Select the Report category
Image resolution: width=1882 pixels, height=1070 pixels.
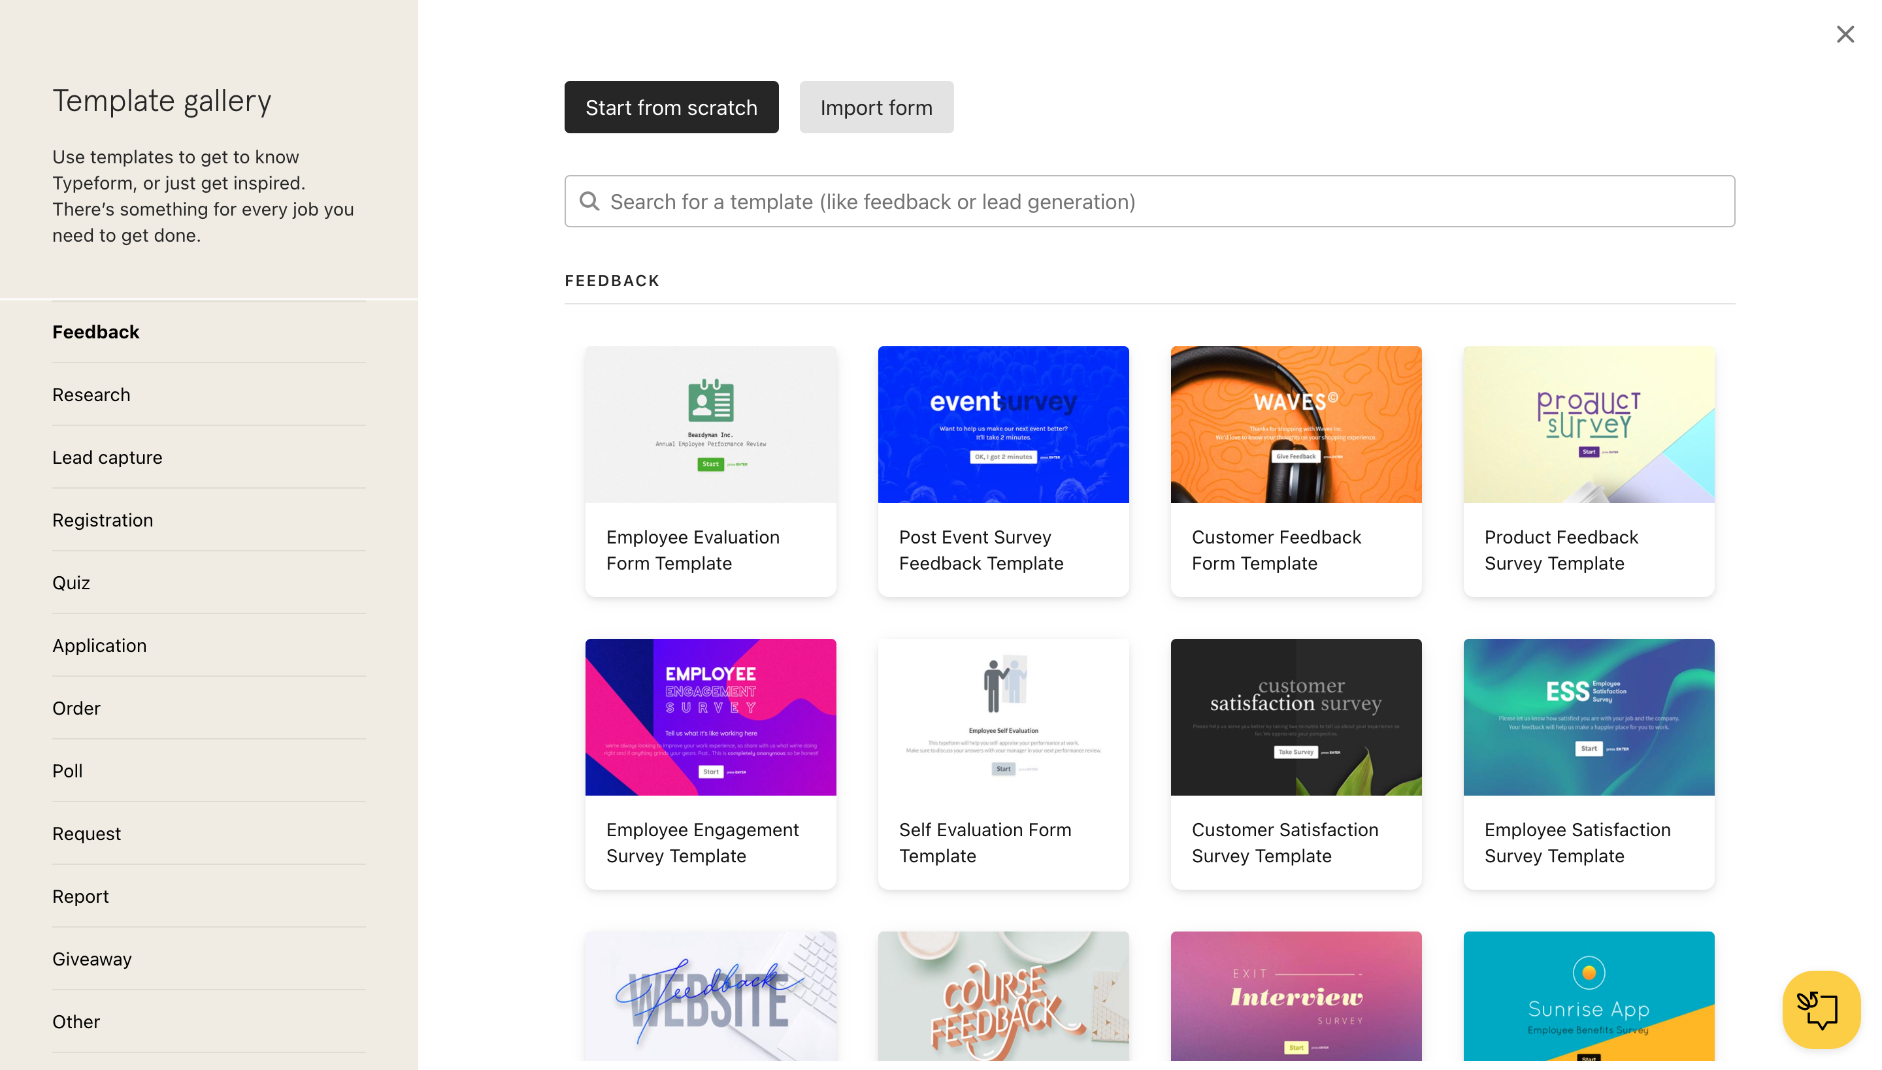(x=209, y=896)
